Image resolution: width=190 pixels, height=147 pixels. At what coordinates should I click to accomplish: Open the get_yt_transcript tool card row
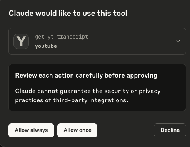(97, 41)
